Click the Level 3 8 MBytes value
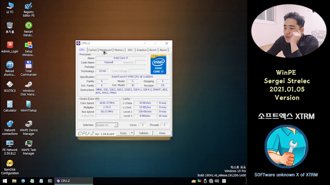This screenshot has height=185, width=330. 145,116
